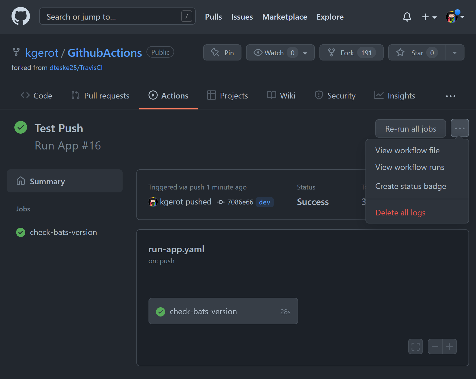Open the kgerot owner link

pyautogui.click(x=42, y=53)
